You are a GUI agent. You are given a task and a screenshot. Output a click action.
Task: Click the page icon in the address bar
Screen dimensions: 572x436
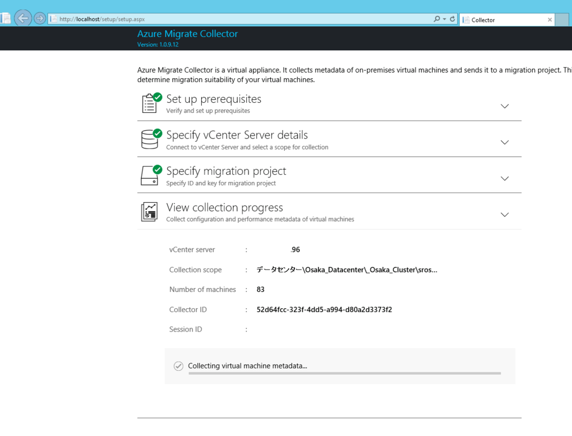pyautogui.click(x=53, y=19)
